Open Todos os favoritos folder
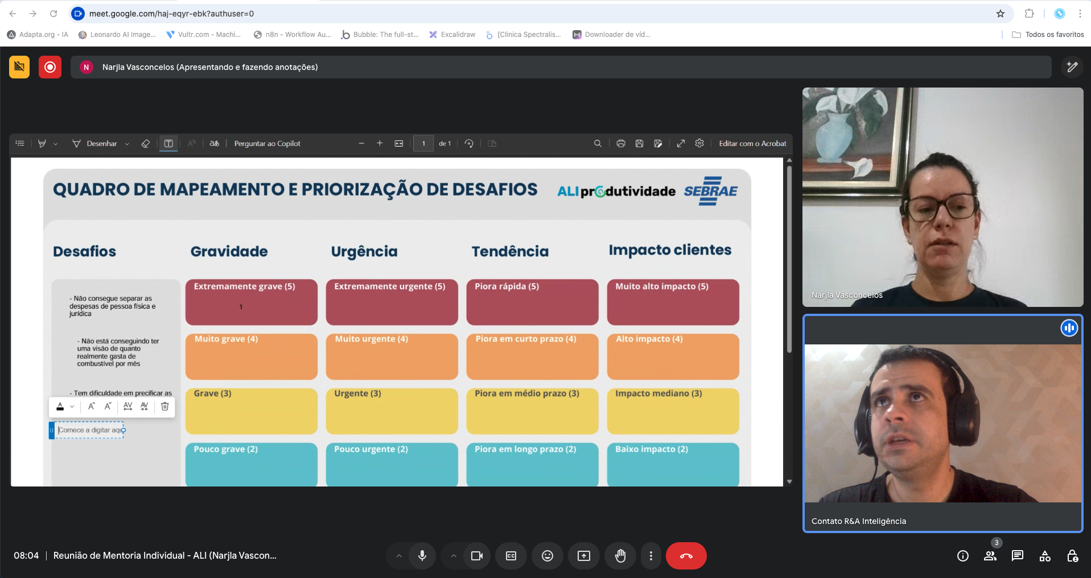 1048,35
